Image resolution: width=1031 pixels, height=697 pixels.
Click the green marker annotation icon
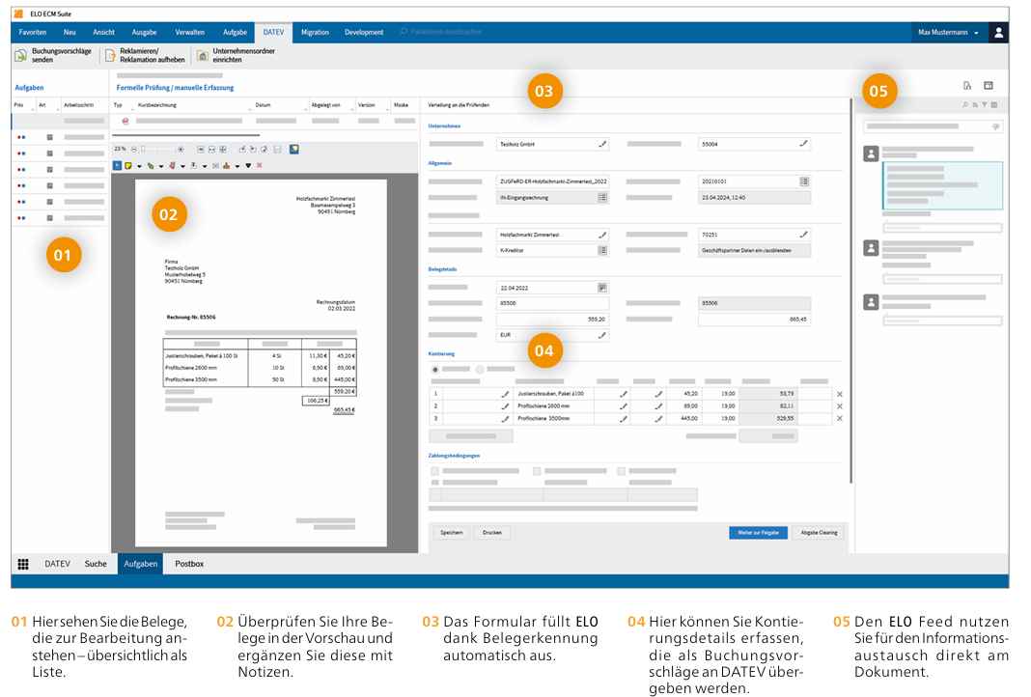point(150,166)
